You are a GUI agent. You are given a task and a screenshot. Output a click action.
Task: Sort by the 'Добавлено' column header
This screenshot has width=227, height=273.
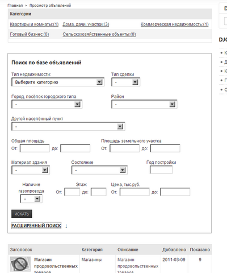coord(174,250)
